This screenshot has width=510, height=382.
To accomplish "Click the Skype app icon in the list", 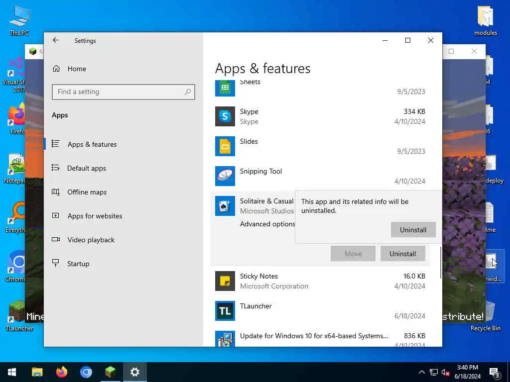I will (225, 116).
